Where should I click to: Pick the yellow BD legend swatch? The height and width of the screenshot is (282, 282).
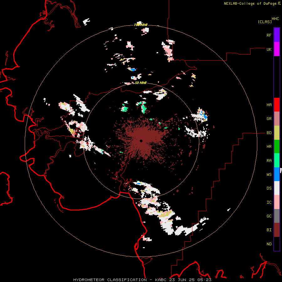coord(277,133)
